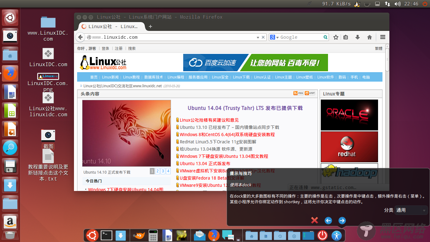
Task: Click the blue accessibility icon in dock
Action: [337, 235]
